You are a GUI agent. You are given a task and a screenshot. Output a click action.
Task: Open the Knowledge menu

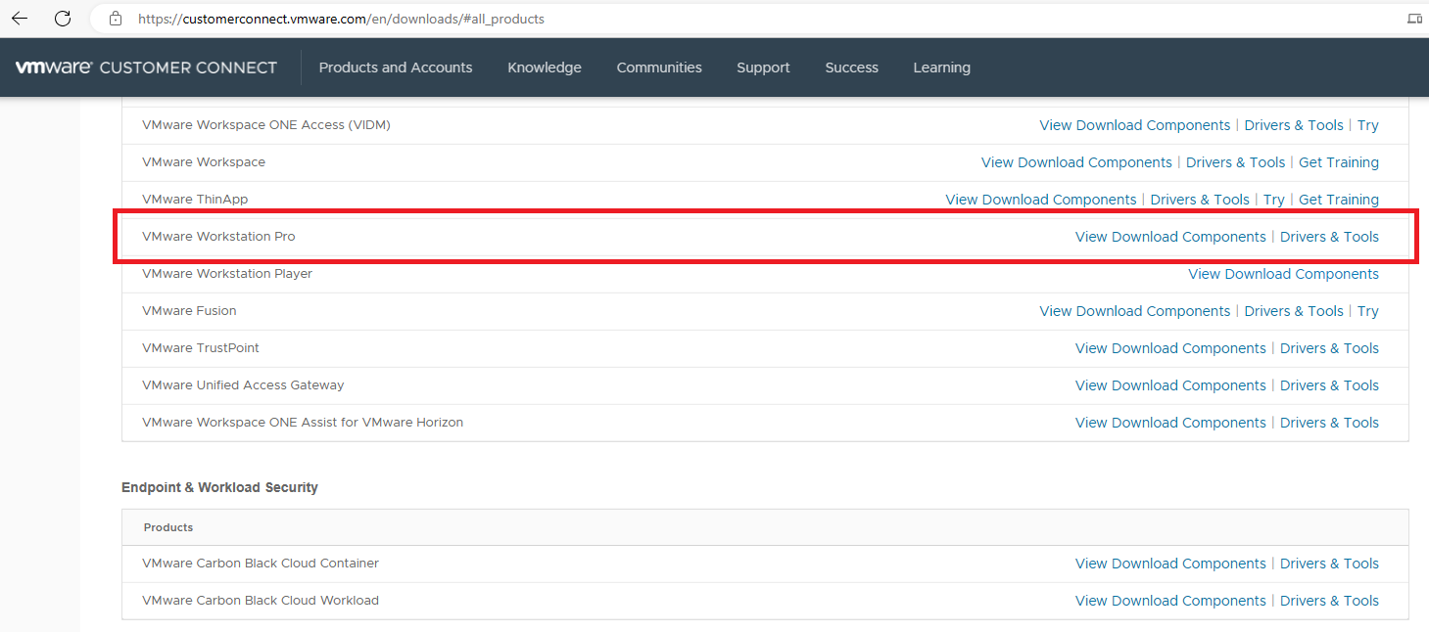click(545, 68)
